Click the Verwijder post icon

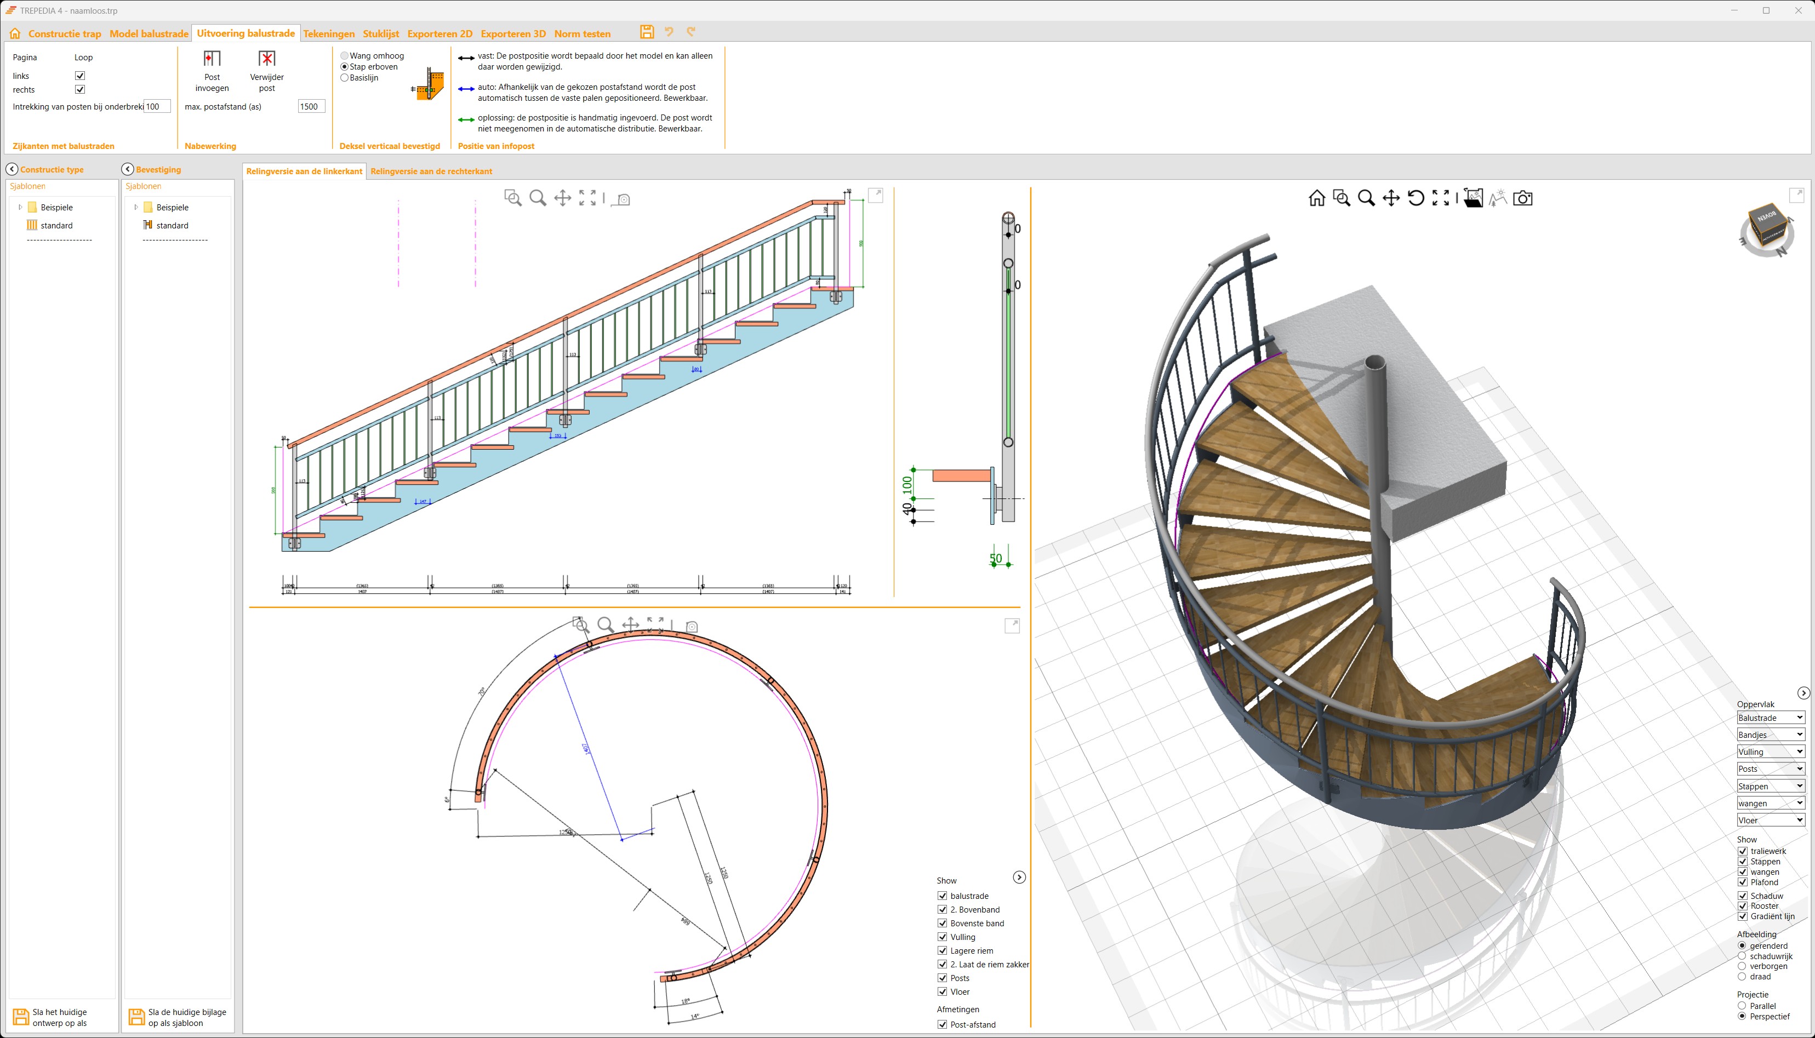tap(267, 59)
